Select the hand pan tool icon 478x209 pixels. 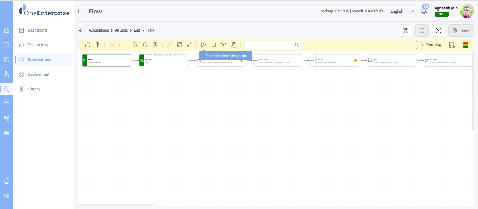234,45
